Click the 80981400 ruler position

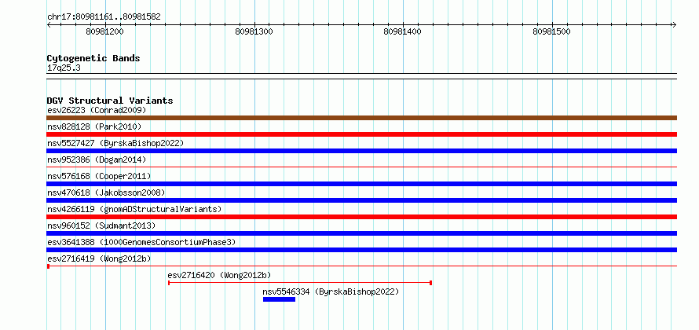(403, 31)
